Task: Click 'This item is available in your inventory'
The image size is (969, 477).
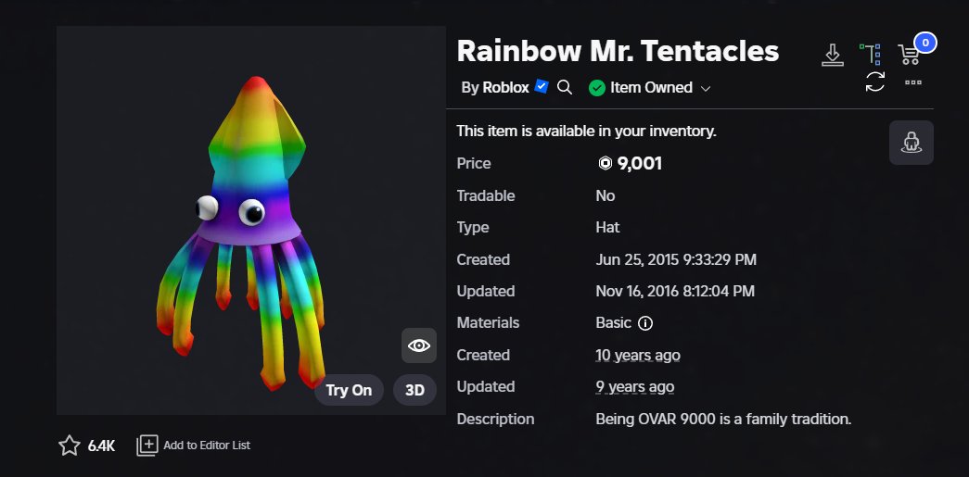Action: (x=586, y=131)
